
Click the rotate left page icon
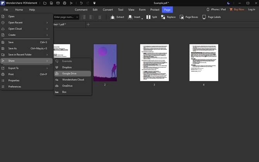83,17
